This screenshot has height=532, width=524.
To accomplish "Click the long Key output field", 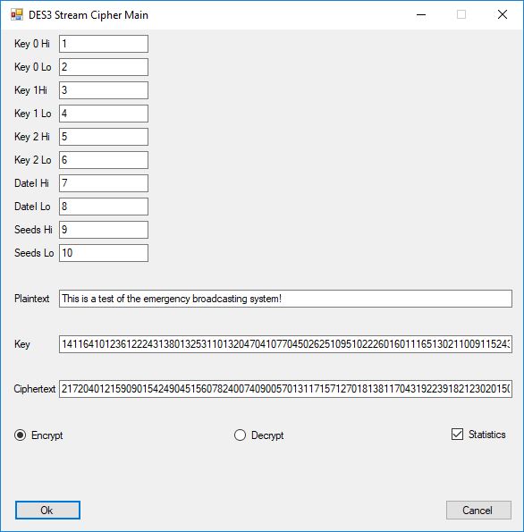I will click(285, 344).
